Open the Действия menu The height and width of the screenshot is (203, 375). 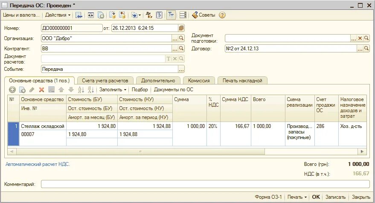[x=58, y=15]
